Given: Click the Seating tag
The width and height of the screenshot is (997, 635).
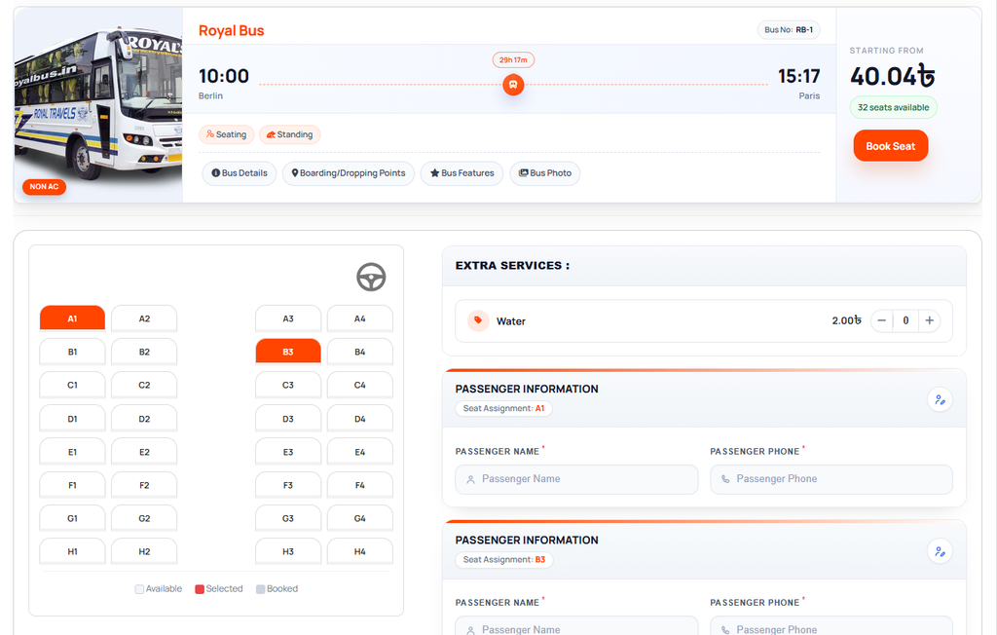Looking at the screenshot, I should point(226,134).
